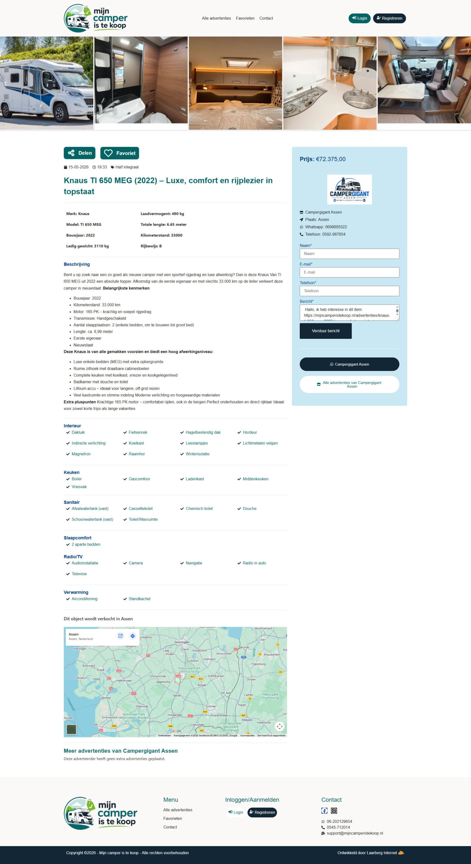Image resolution: width=471 pixels, height=864 pixels.
Task: Go to the next carousel image with the right arrow
Action: click(465, 84)
